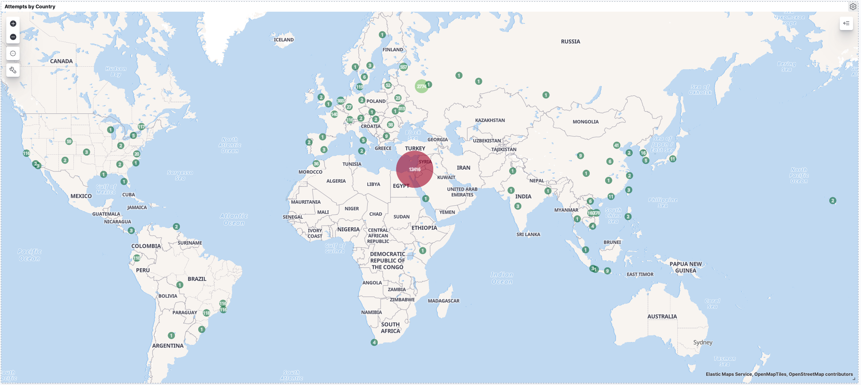
Task: Zoom out of the map
Action: click(x=13, y=37)
